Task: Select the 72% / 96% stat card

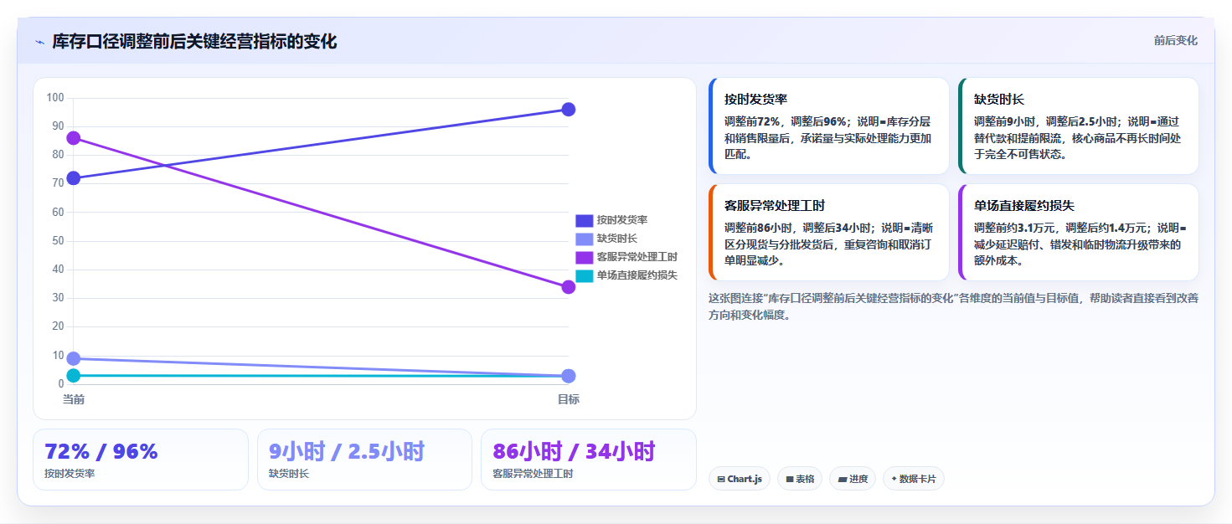Action: click(141, 460)
